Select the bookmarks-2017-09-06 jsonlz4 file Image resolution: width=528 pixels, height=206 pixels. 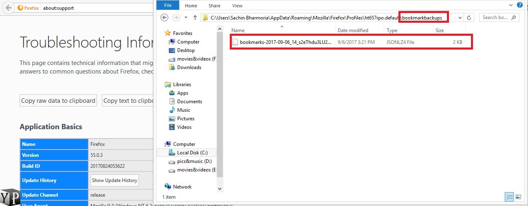pos(286,42)
